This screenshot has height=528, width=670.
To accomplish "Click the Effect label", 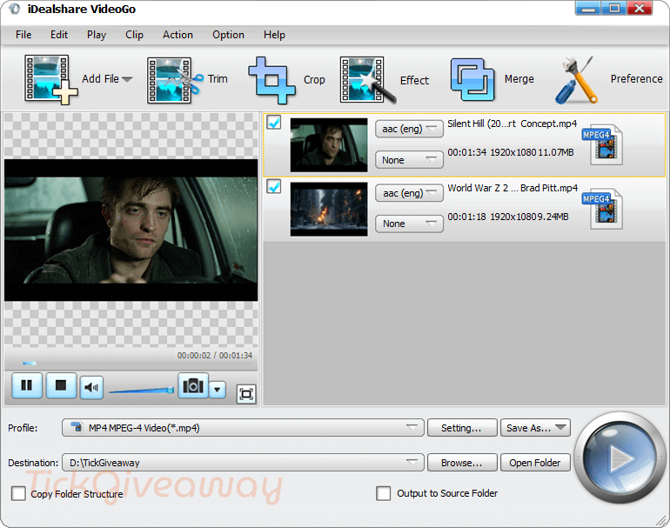I will [x=414, y=80].
